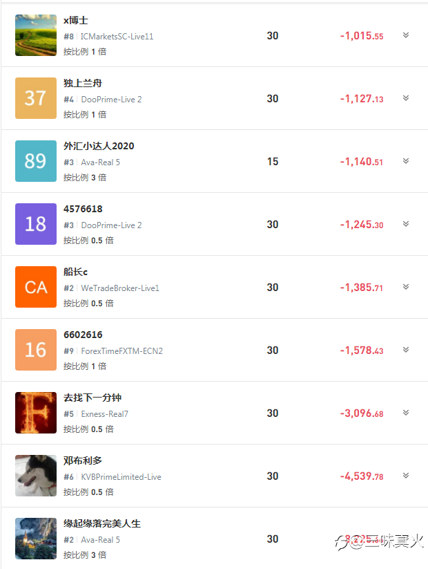Open the 缘起缘落完美人生 profile name
The height and width of the screenshot is (569, 428).
tap(102, 523)
